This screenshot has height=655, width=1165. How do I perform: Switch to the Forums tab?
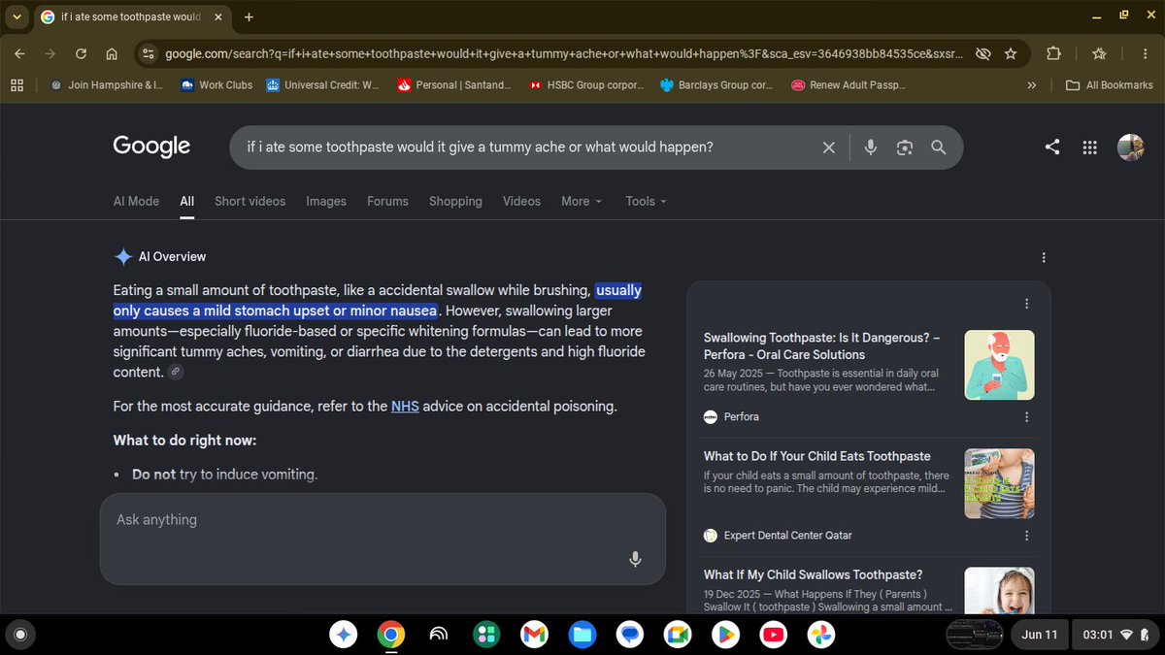(387, 201)
